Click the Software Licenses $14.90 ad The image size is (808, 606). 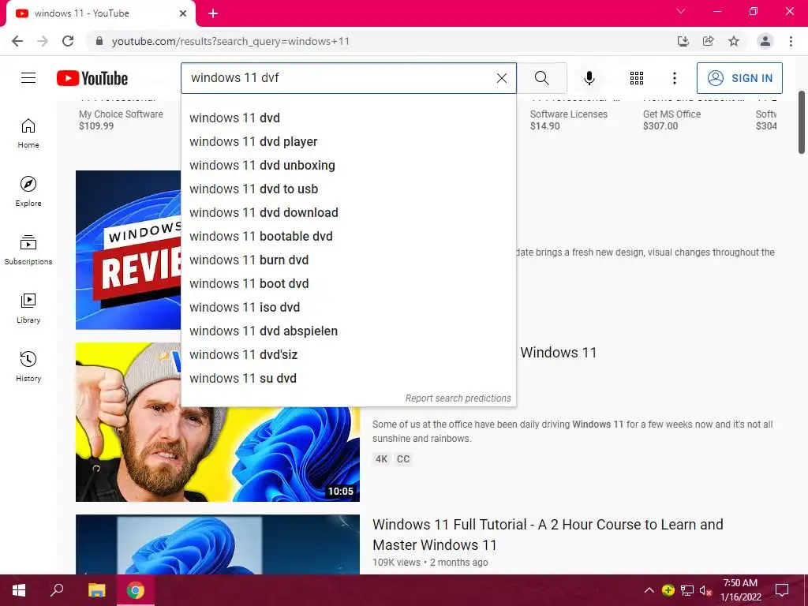click(x=568, y=120)
